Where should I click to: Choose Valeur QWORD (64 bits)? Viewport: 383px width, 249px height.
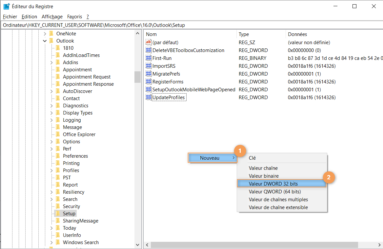[x=282, y=191]
